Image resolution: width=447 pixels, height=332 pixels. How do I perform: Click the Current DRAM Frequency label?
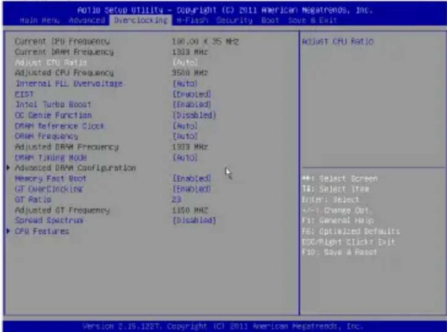click(64, 52)
